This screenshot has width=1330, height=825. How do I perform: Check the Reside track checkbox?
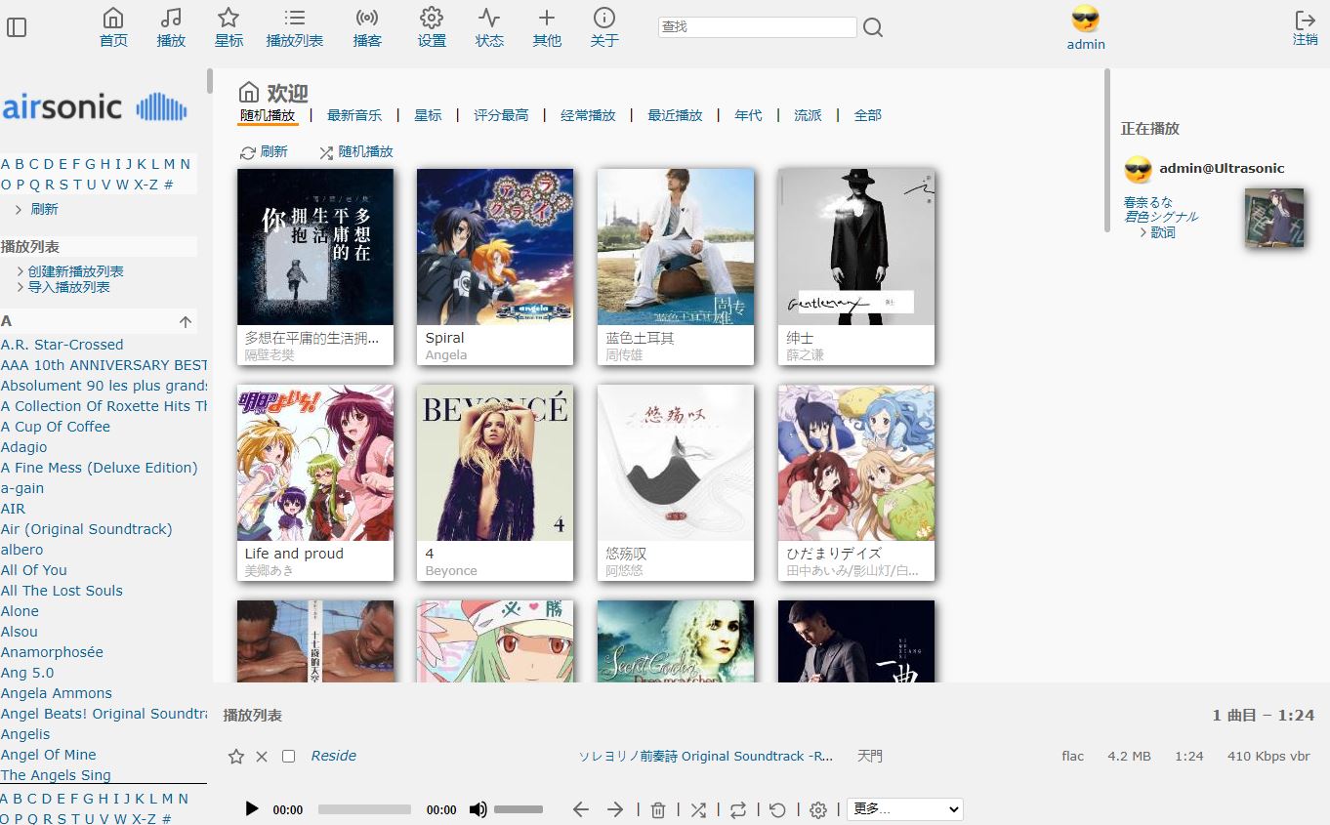(x=288, y=756)
